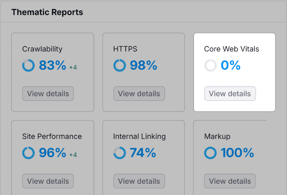Viewport: 287px width, 195px height.
Task: Click the Core Web Vitals donut icon
Action: pos(210,66)
